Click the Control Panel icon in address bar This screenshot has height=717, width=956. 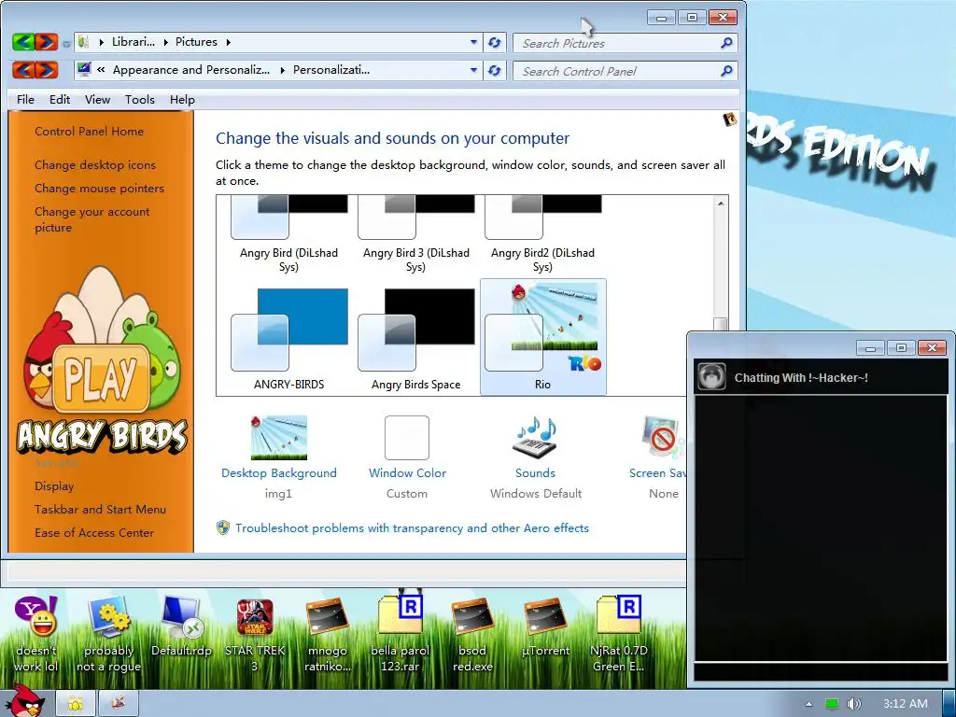tap(84, 69)
